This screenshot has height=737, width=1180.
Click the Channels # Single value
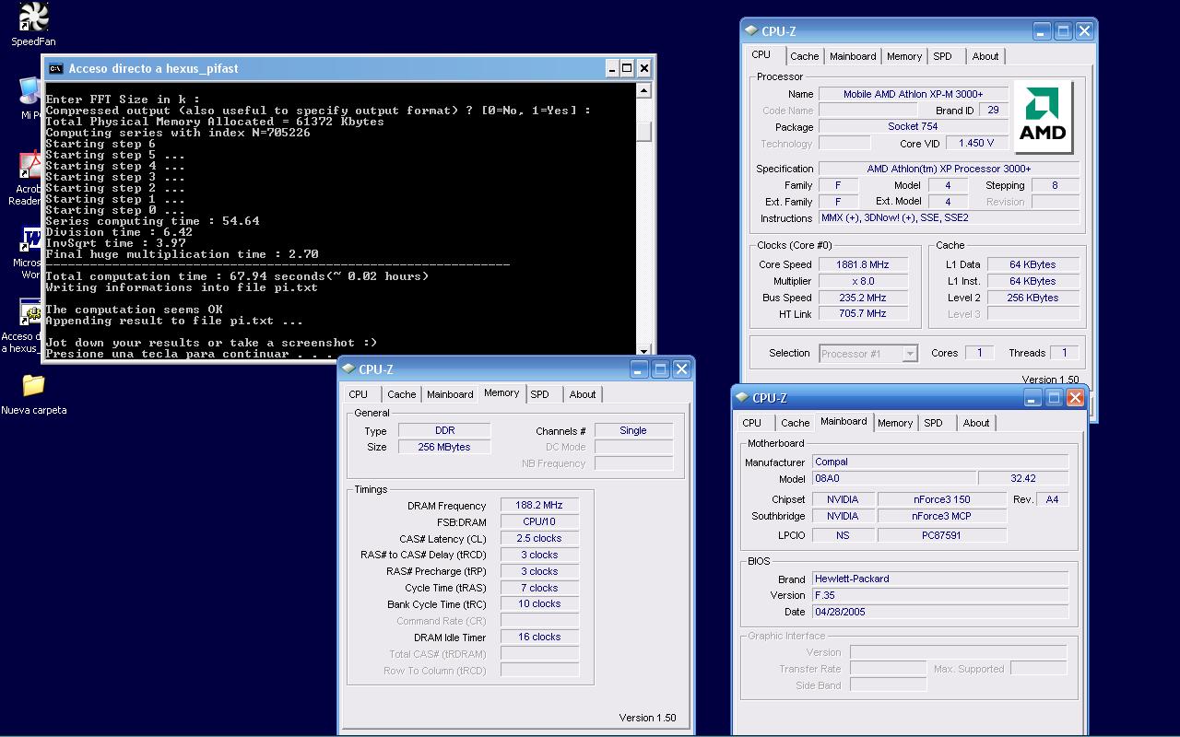(633, 430)
